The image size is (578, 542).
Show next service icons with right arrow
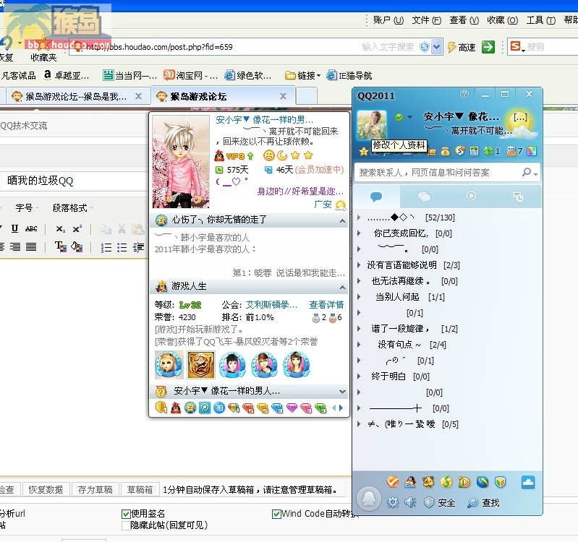[x=341, y=408]
